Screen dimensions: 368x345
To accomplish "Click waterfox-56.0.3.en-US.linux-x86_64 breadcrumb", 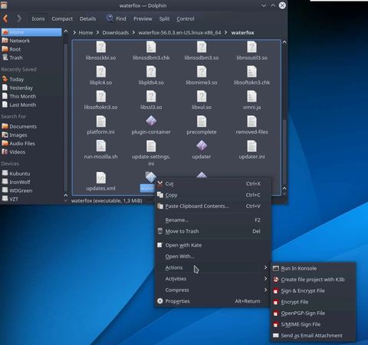I will pos(179,32).
